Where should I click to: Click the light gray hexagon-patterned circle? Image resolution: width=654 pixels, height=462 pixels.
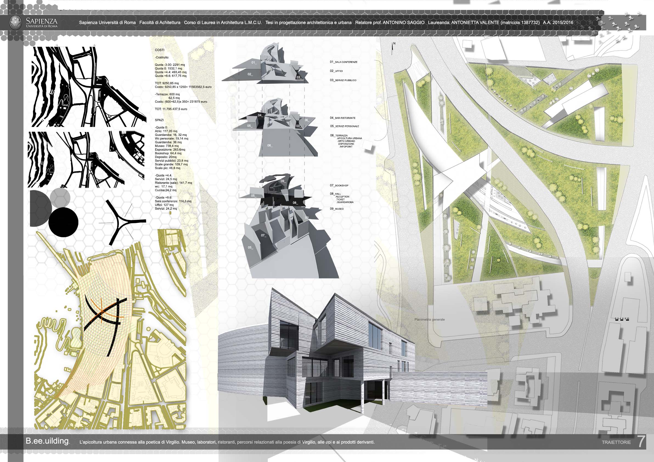point(60,197)
